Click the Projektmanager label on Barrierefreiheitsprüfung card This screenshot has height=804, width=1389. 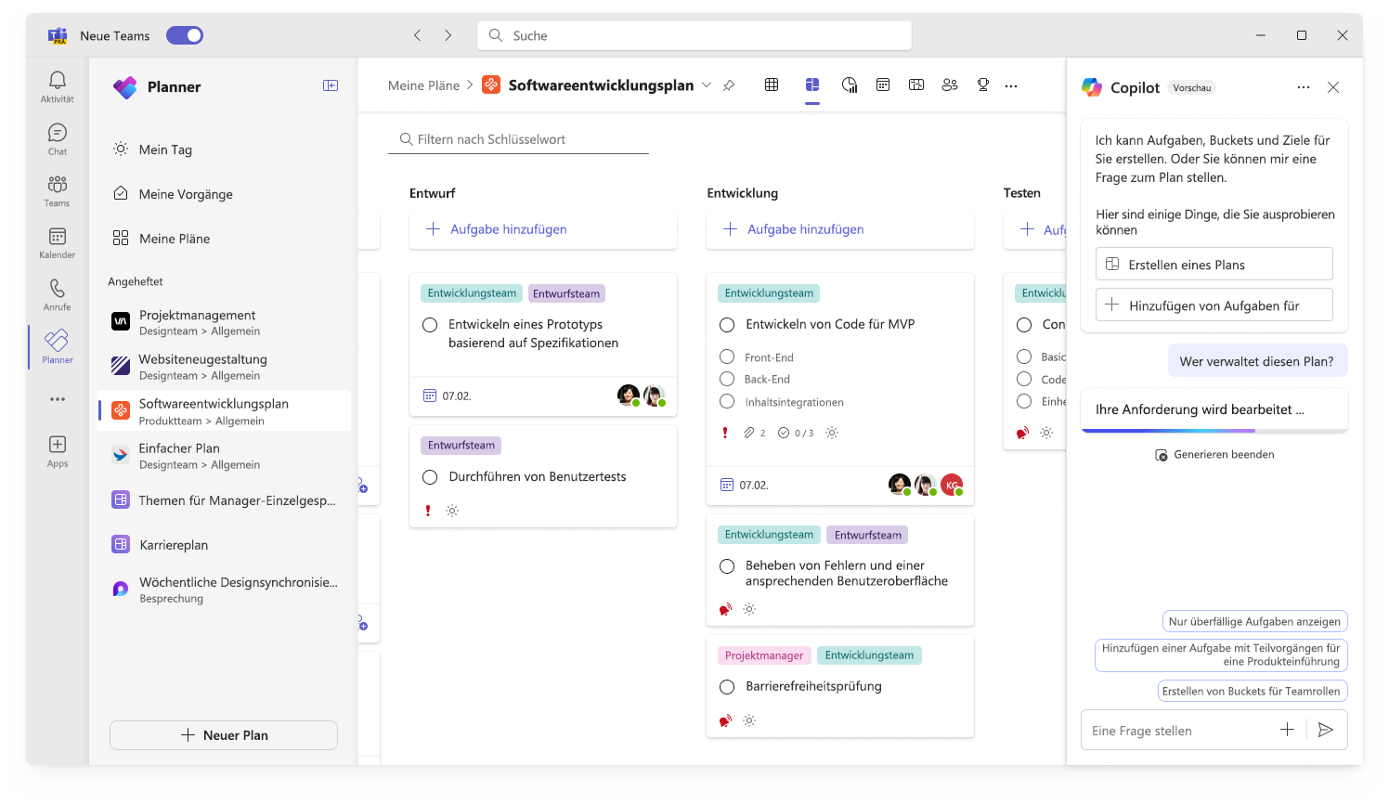point(764,655)
